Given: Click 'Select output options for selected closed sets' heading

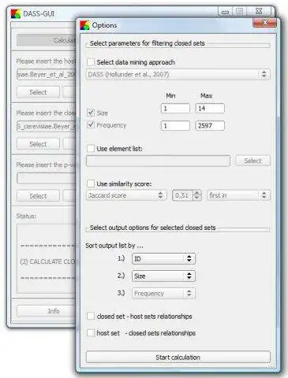Looking at the screenshot, I should point(153,228).
